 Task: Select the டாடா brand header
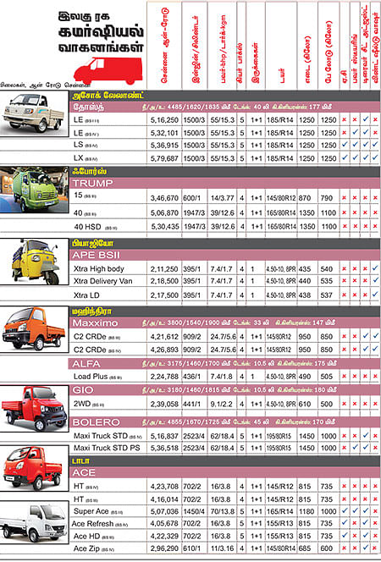[80, 461]
